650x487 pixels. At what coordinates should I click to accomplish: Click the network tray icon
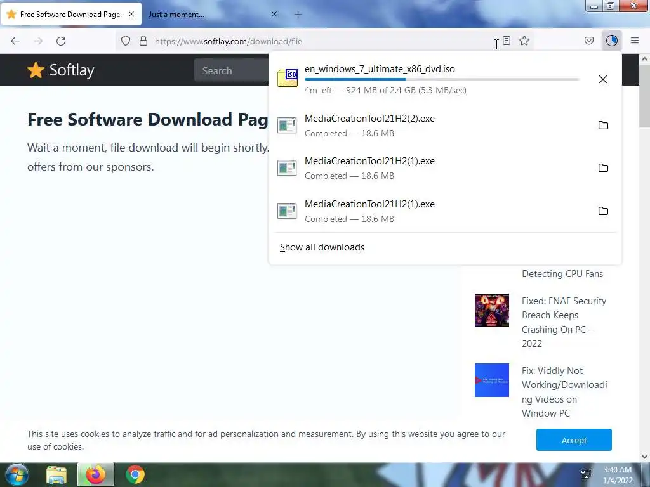pos(586,474)
